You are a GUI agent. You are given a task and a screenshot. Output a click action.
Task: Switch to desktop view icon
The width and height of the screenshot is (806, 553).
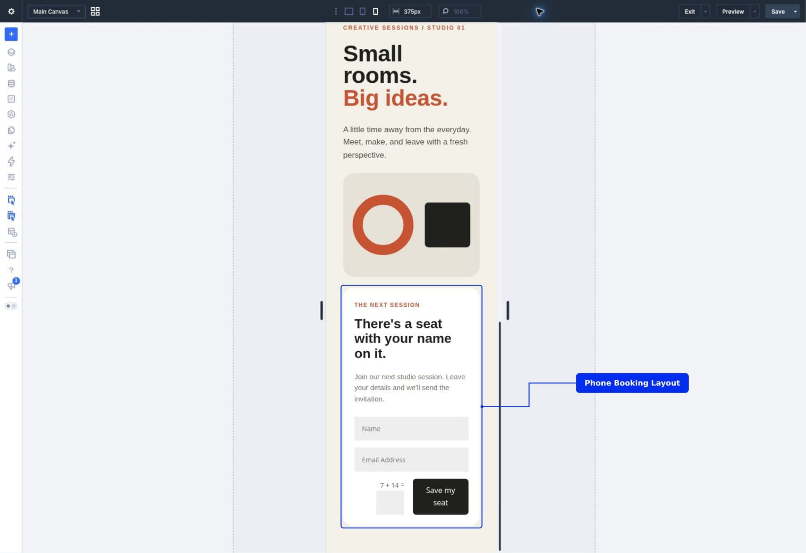[x=349, y=11]
